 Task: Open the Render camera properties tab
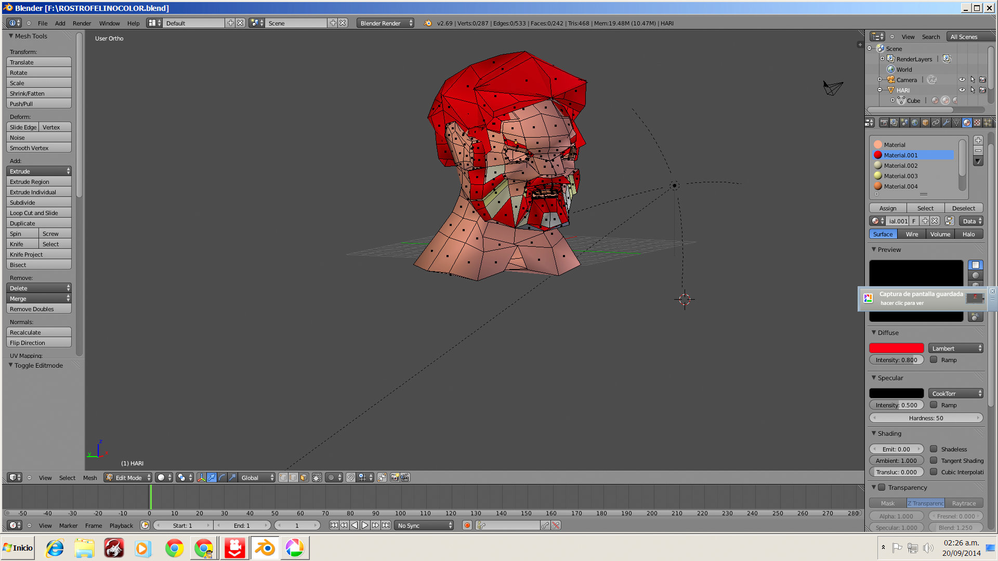pos(884,123)
